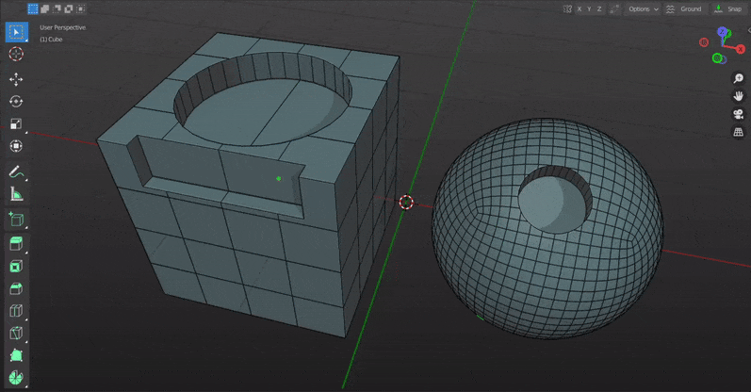
Task: Select the Measure tool
Action: coord(16,194)
